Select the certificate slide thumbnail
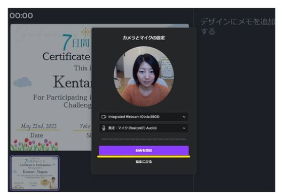The image size is (282, 196). pyautogui.click(x=35, y=173)
